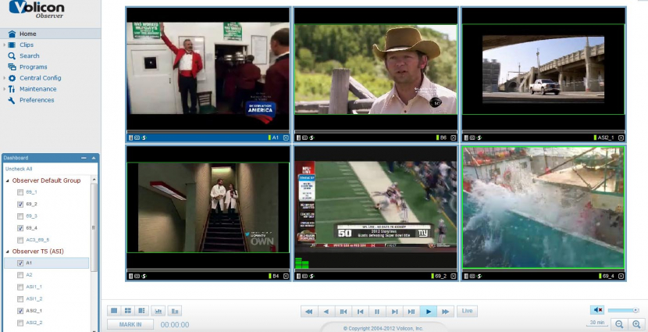Switch to list layout view

174,311
